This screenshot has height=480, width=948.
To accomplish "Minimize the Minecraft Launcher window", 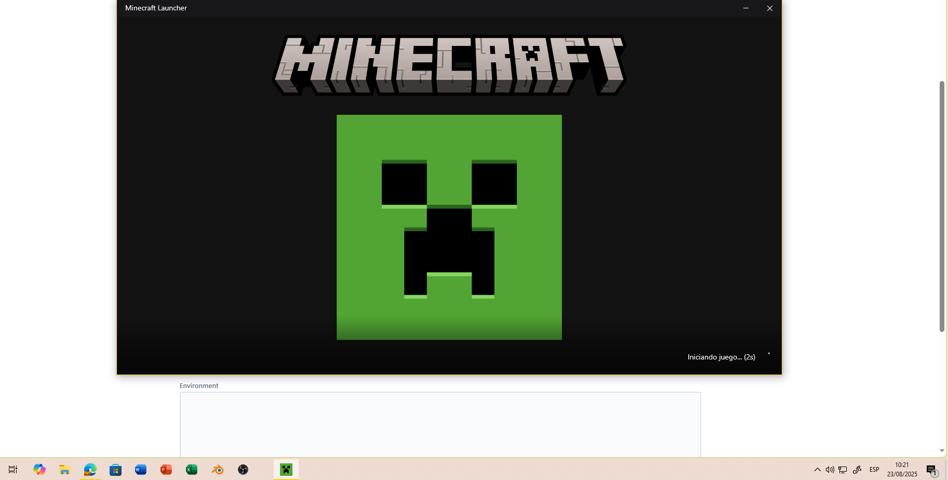I will (746, 8).
